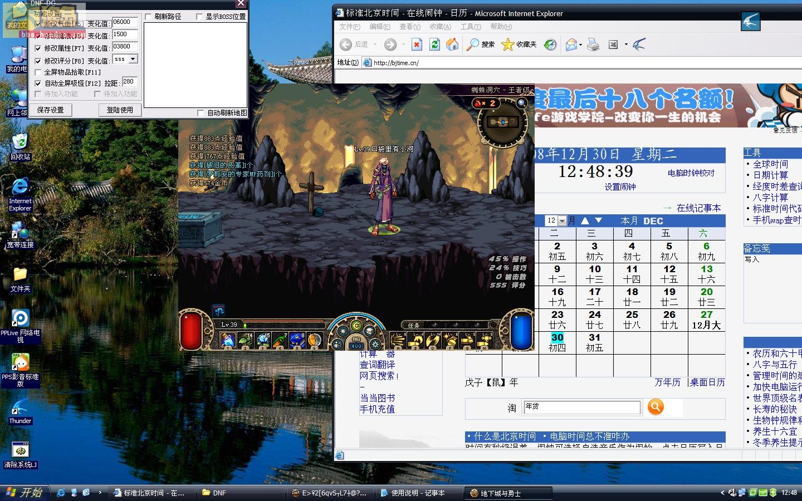Expand the IE Mail dropdown arrow

point(580,45)
